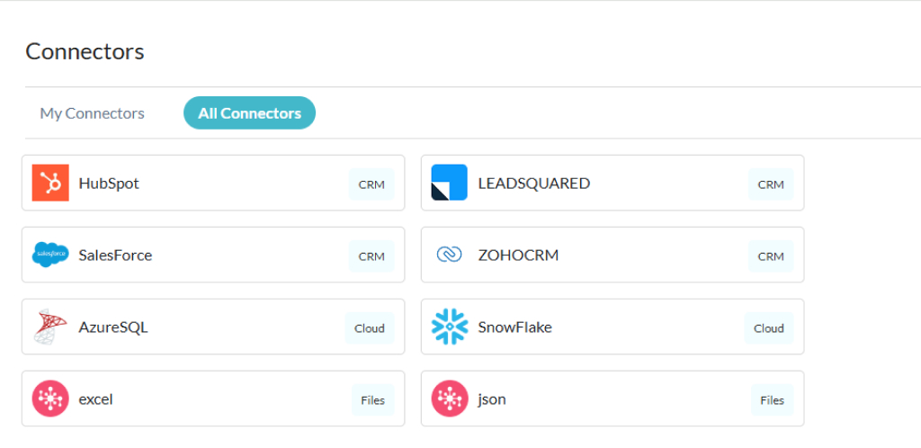Viewport: 921px width, 448px height.
Task: Click the Files tag on excel
Action: [x=372, y=400]
